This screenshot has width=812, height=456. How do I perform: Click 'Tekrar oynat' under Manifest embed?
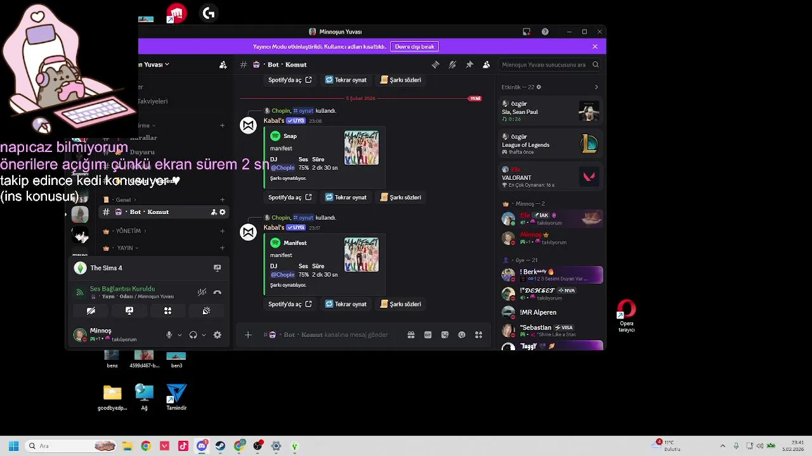click(x=346, y=304)
